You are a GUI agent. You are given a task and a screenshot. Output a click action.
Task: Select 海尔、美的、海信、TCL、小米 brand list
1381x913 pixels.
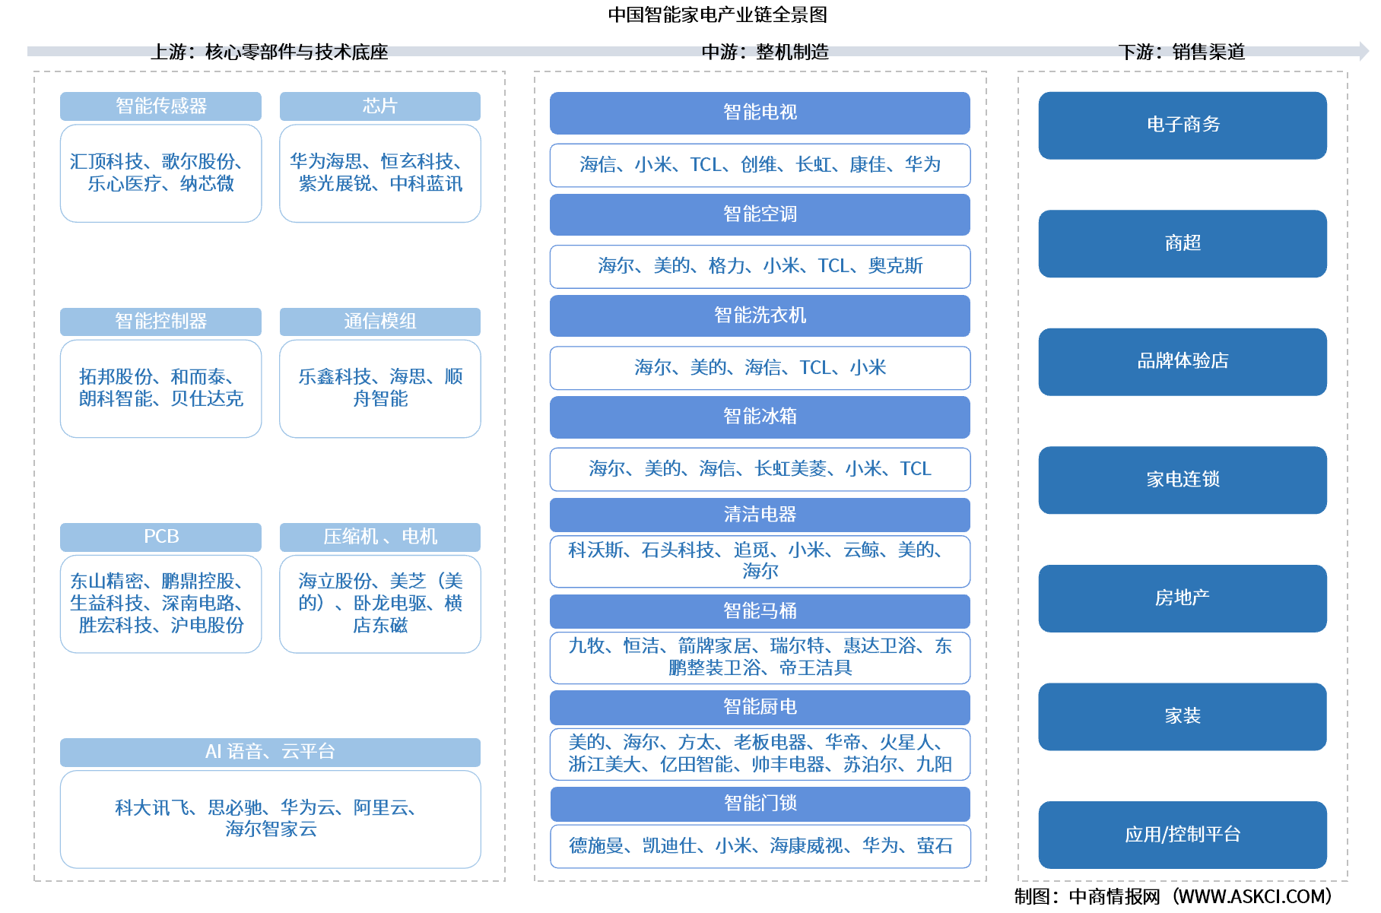[x=760, y=368]
